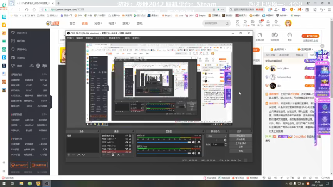The height and width of the screenshot is (187, 333).
Task: Refresh the page in the browser toolbar
Action: [x=27, y=10]
